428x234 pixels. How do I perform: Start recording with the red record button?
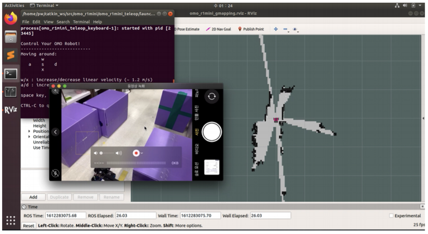[136, 153]
